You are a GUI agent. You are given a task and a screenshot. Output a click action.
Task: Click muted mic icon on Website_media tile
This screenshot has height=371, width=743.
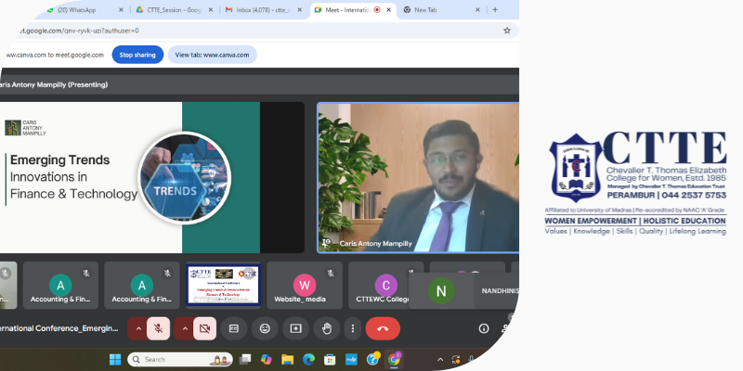331,273
